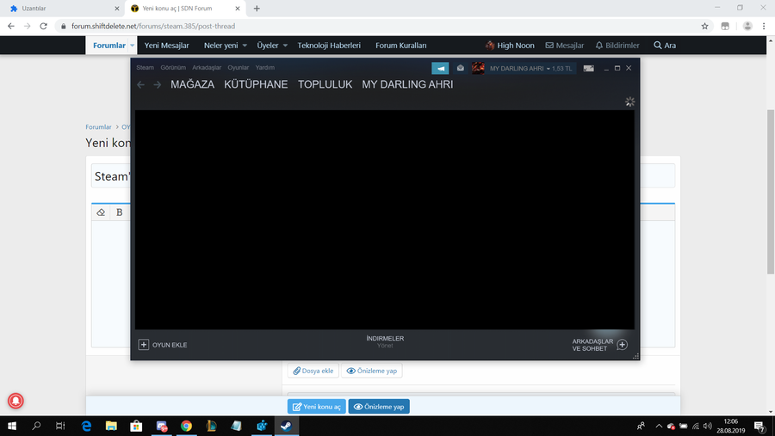Click blue Önizleme yap button at bottom
Screen dimensions: 775x436
(x=379, y=407)
